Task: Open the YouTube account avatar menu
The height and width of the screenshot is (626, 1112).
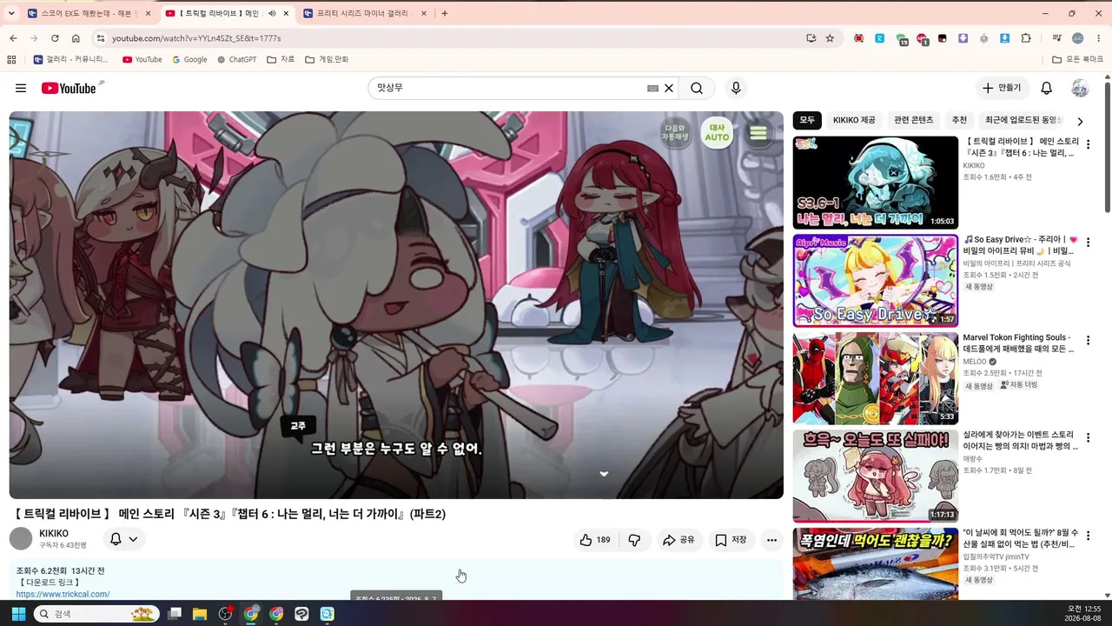Action: click(x=1080, y=88)
